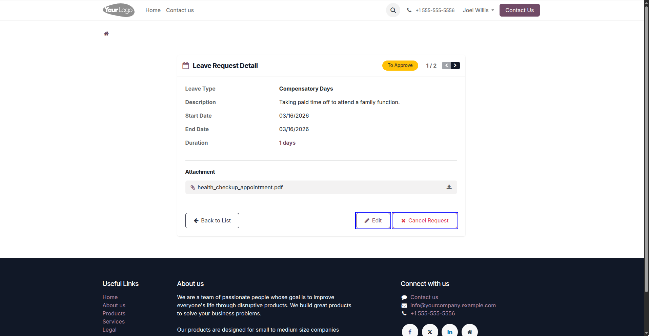The width and height of the screenshot is (649, 336).
Task: Download the health_checkup_appointment.pdf attachment
Action: (449, 187)
